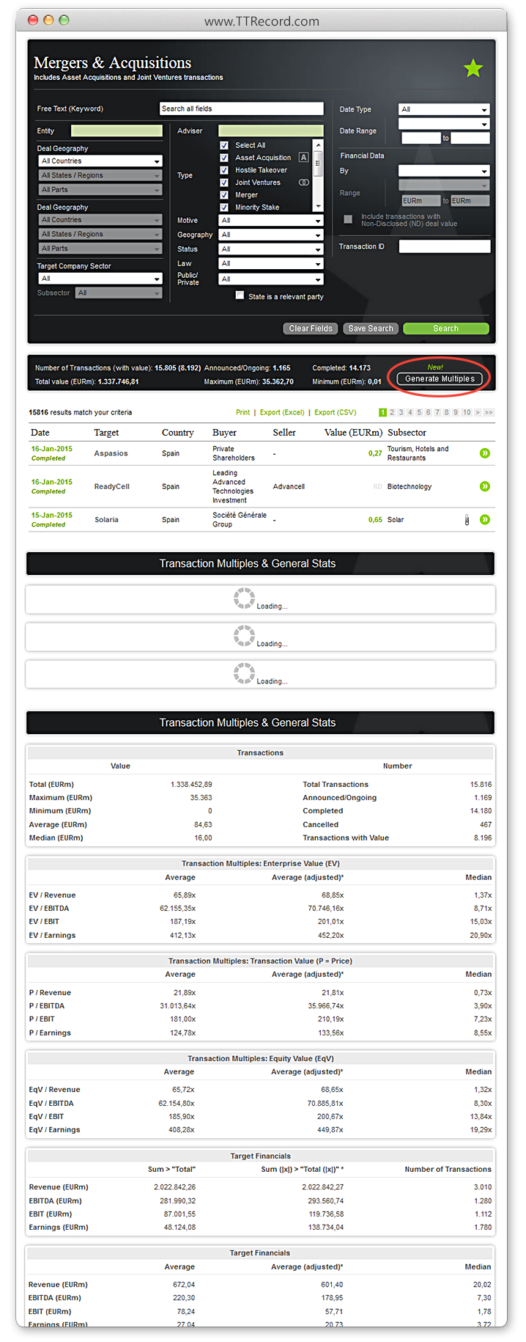Toggle include Non-Disclosed deal value checkbox
Image resolution: width=526 pixels, height=1342 pixels.
[348, 219]
